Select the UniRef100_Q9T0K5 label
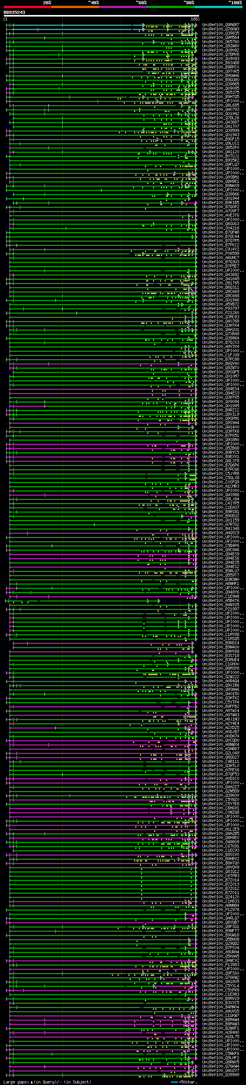The image size is (246, 1085). (x=221, y=71)
